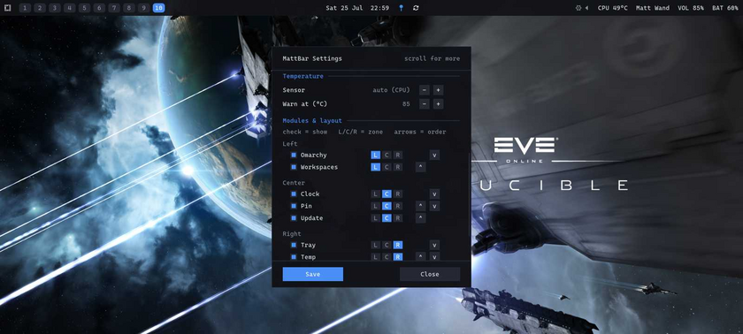This screenshot has width=743, height=334.
Task: Disable the Tray module checkbox
Action: (294, 245)
